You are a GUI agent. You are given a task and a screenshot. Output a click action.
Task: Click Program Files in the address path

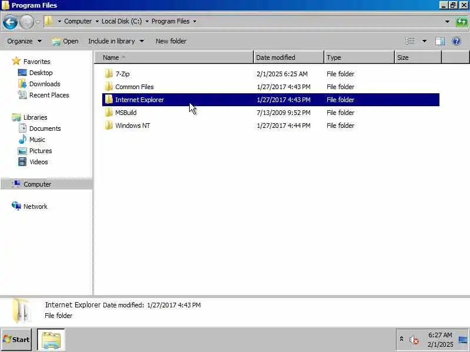[x=170, y=21]
